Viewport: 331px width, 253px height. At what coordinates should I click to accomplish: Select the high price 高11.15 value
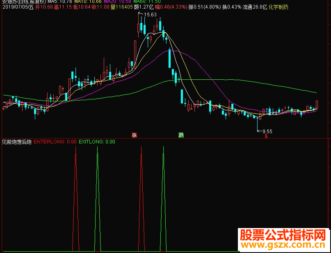click(x=63, y=7)
